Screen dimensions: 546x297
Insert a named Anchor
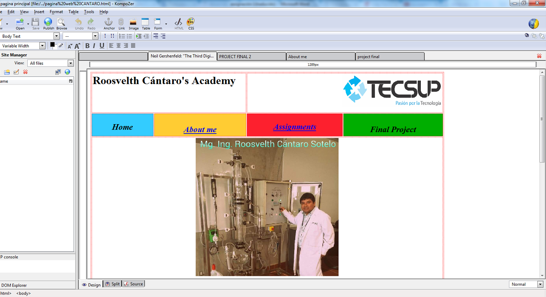coord(109,24)
